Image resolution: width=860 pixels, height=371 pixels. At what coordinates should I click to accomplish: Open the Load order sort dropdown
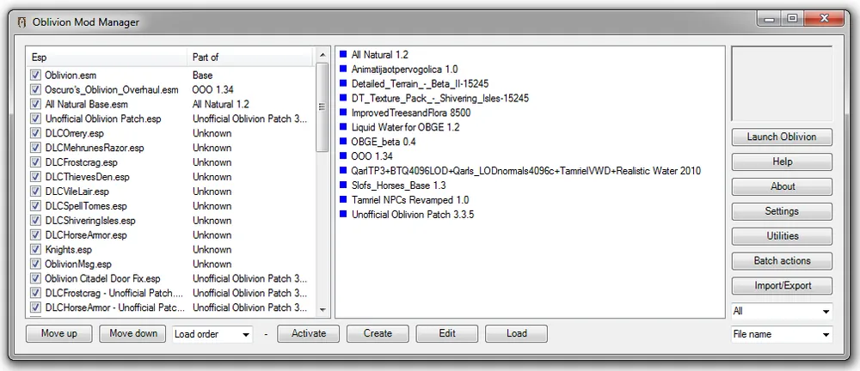(212, 334)
